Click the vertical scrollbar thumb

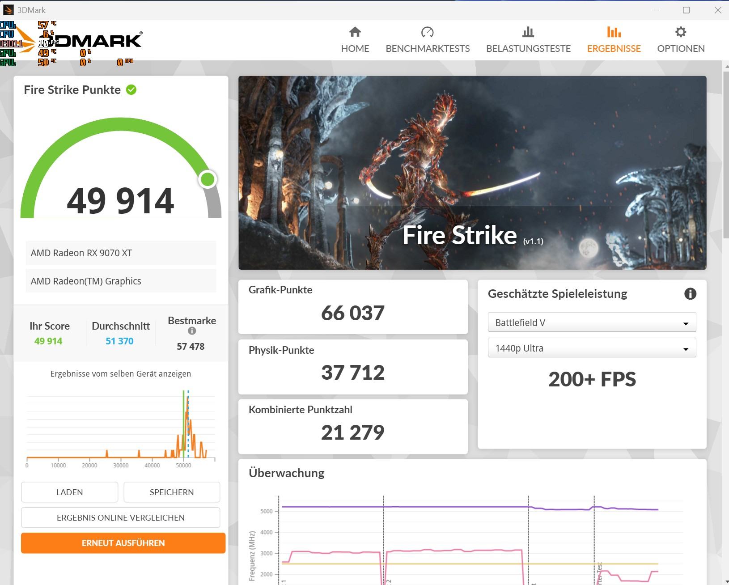coord(725,154)
